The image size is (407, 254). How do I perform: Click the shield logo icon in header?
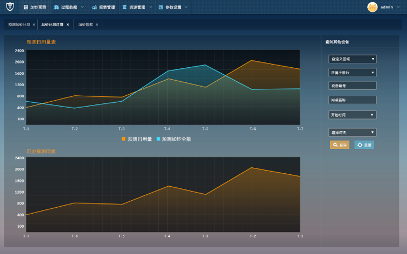[x=10, y=7]
